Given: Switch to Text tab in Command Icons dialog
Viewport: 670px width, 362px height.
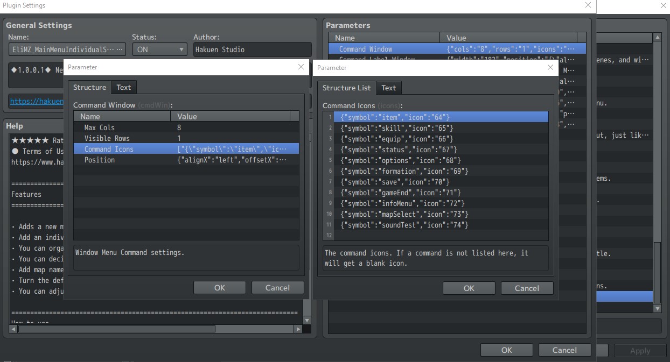Looking at the screenshot, I should 389,88.
